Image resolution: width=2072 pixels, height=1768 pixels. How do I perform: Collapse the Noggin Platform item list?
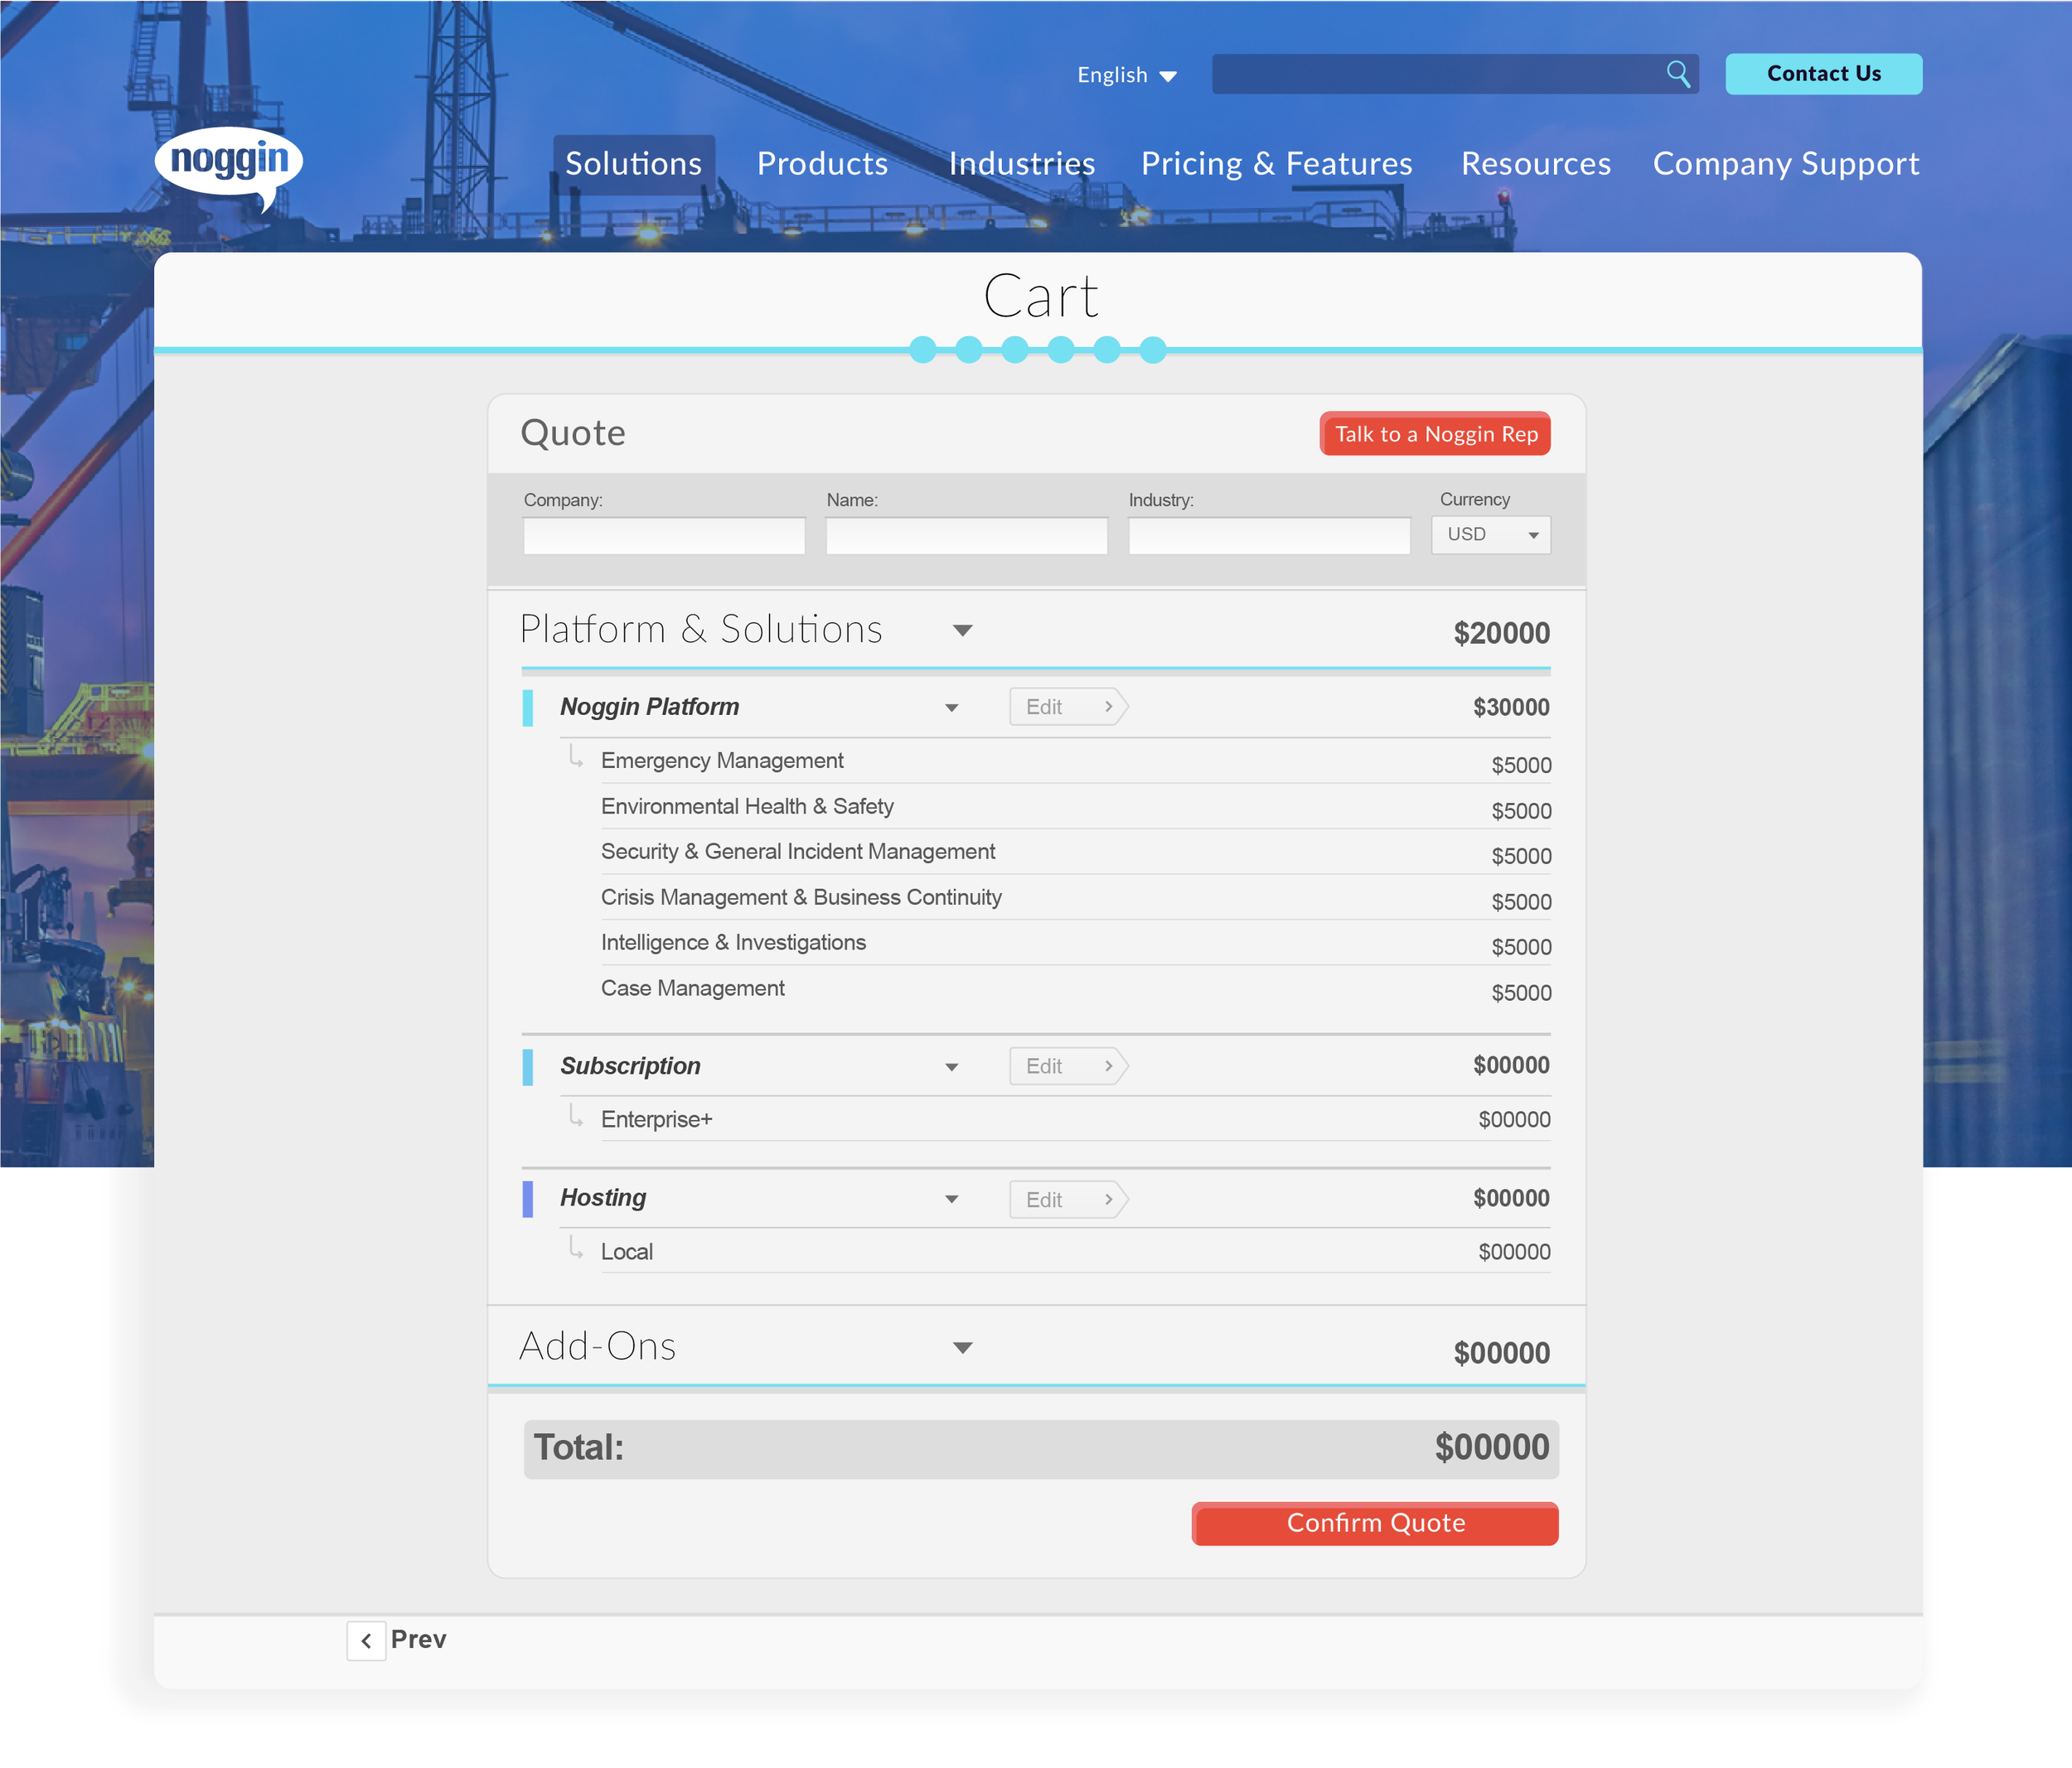click(951, 707)
